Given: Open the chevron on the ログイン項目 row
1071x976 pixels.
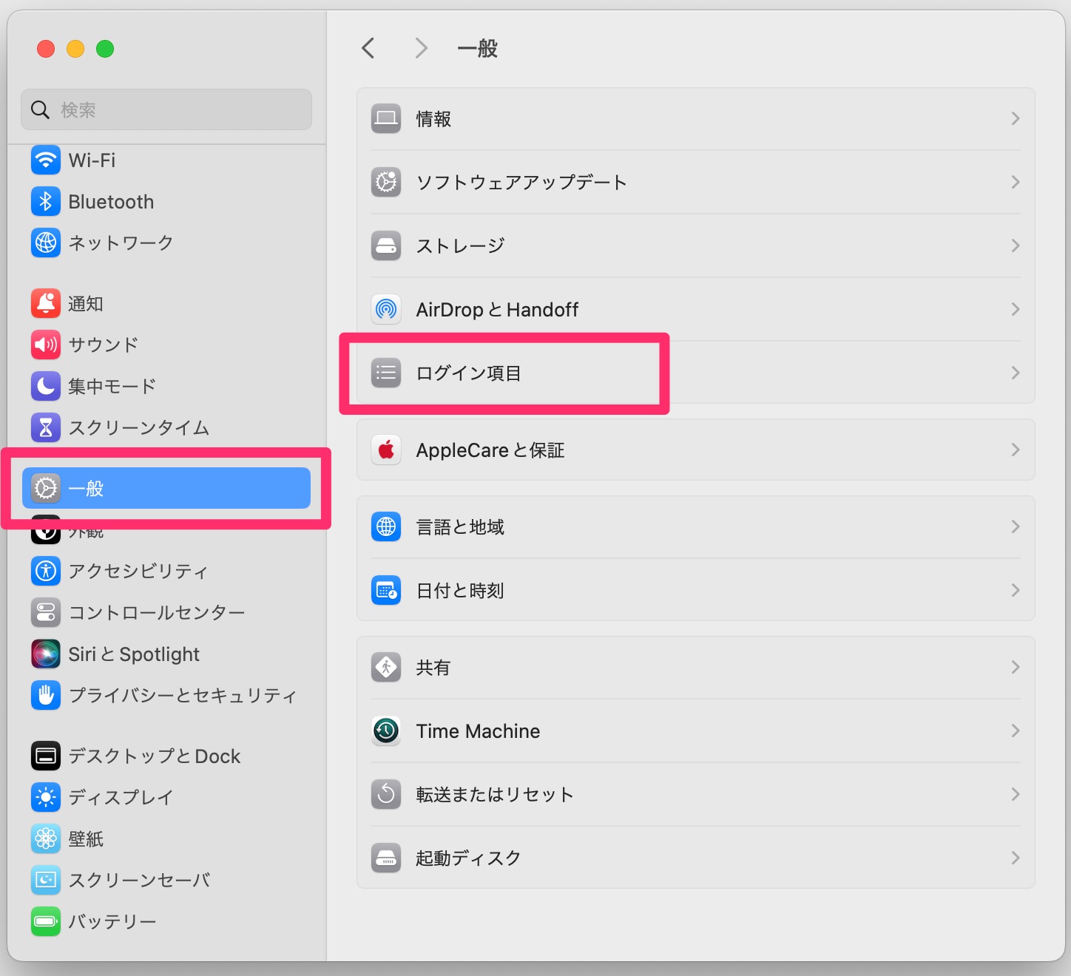Looking at the screenshot, I should click(x=1016, y=373).
